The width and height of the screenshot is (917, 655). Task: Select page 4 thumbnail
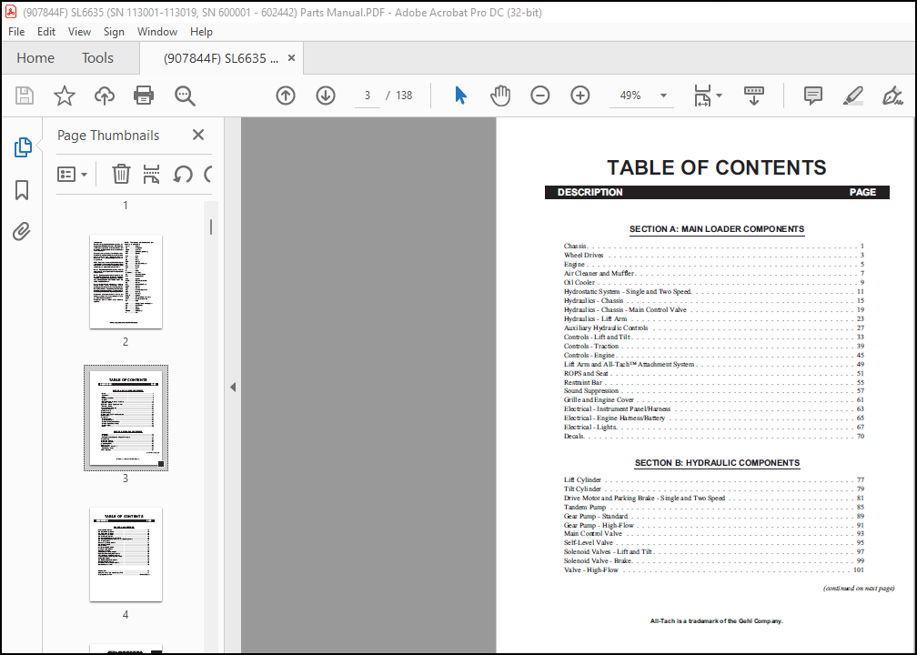(x=126, y=554)
